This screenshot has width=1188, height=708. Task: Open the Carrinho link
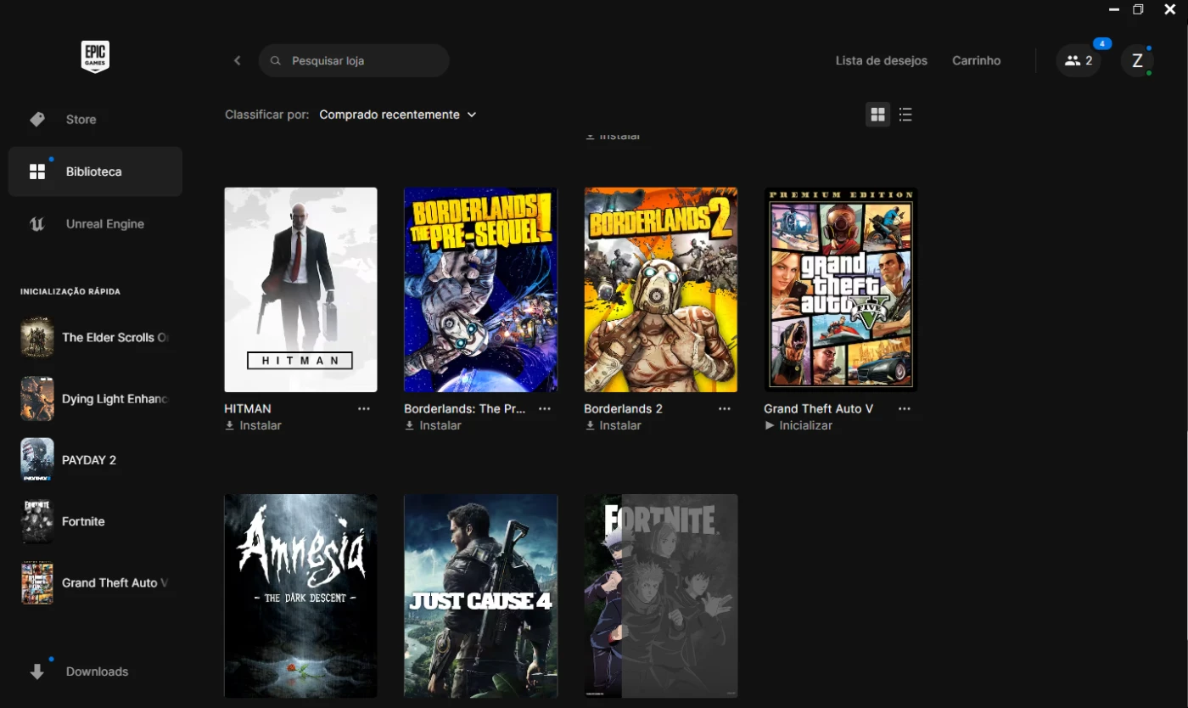point(977,61)
